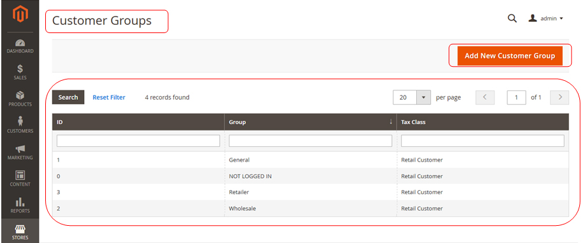Open the Reports menu icon
585x243 pixels.
point(20,205)
